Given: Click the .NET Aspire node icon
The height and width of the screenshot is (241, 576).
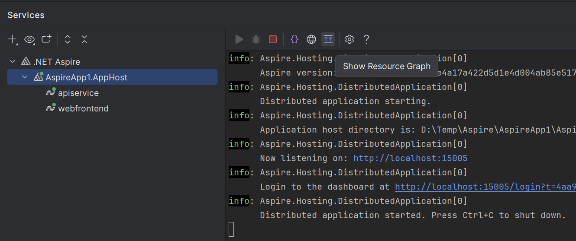Looking at the screenshot, I should pyautogui.click(x=26, y=62).
